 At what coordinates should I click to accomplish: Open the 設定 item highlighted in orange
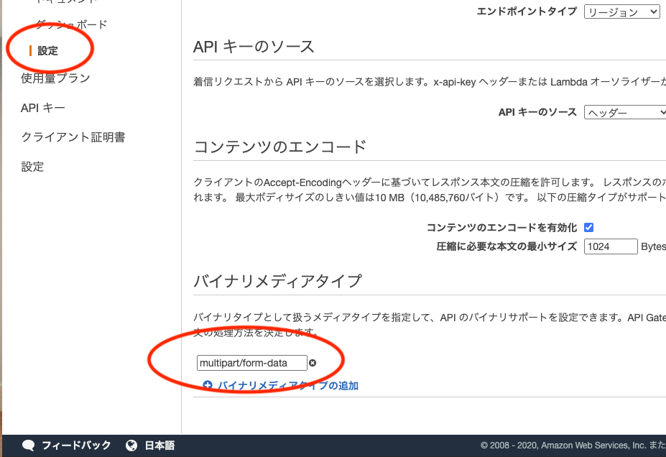pos(47,51)
